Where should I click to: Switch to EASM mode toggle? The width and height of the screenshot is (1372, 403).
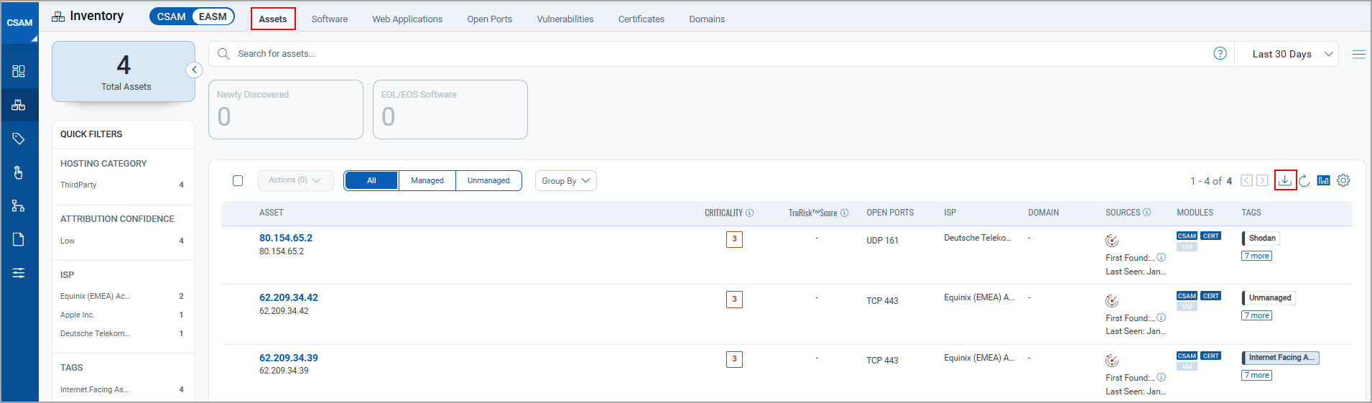coord(213,17)
